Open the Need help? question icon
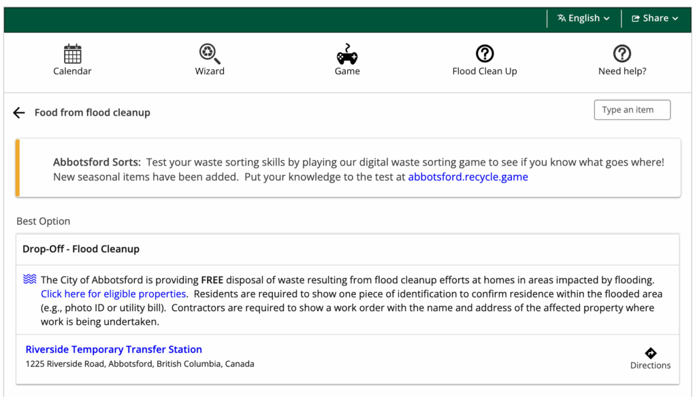The height and width of the screenshot is (397, 697). tap(622, 54)
